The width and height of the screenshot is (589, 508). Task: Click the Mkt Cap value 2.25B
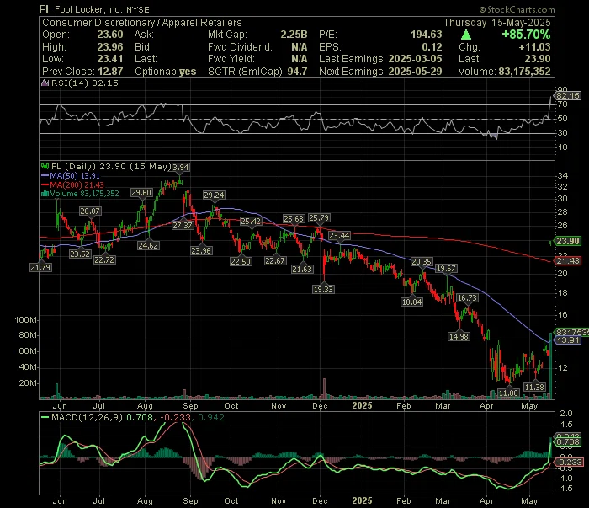click(x=294, y=35)
